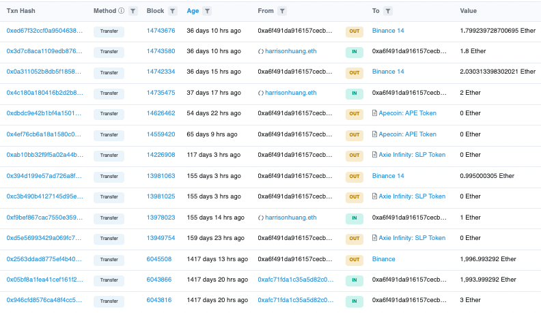This screenshot has width=541, height=313.
Task: Open Apecoin: APE Token in block 14559420 row
Action: coord(408,134)
